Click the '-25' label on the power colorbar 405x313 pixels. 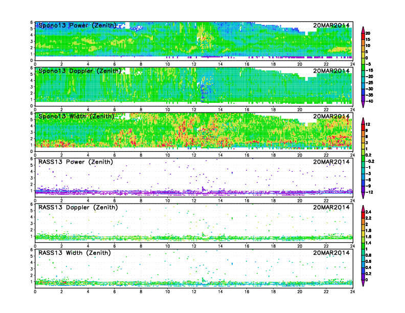click(369, 83)
